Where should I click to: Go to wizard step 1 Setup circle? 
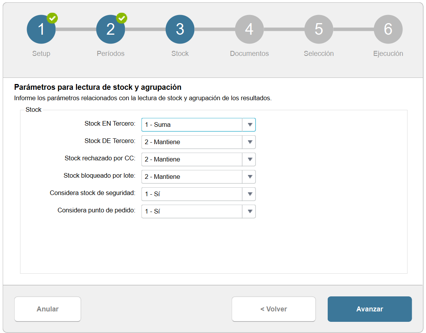pyautogui.click(x=41, y=29)
